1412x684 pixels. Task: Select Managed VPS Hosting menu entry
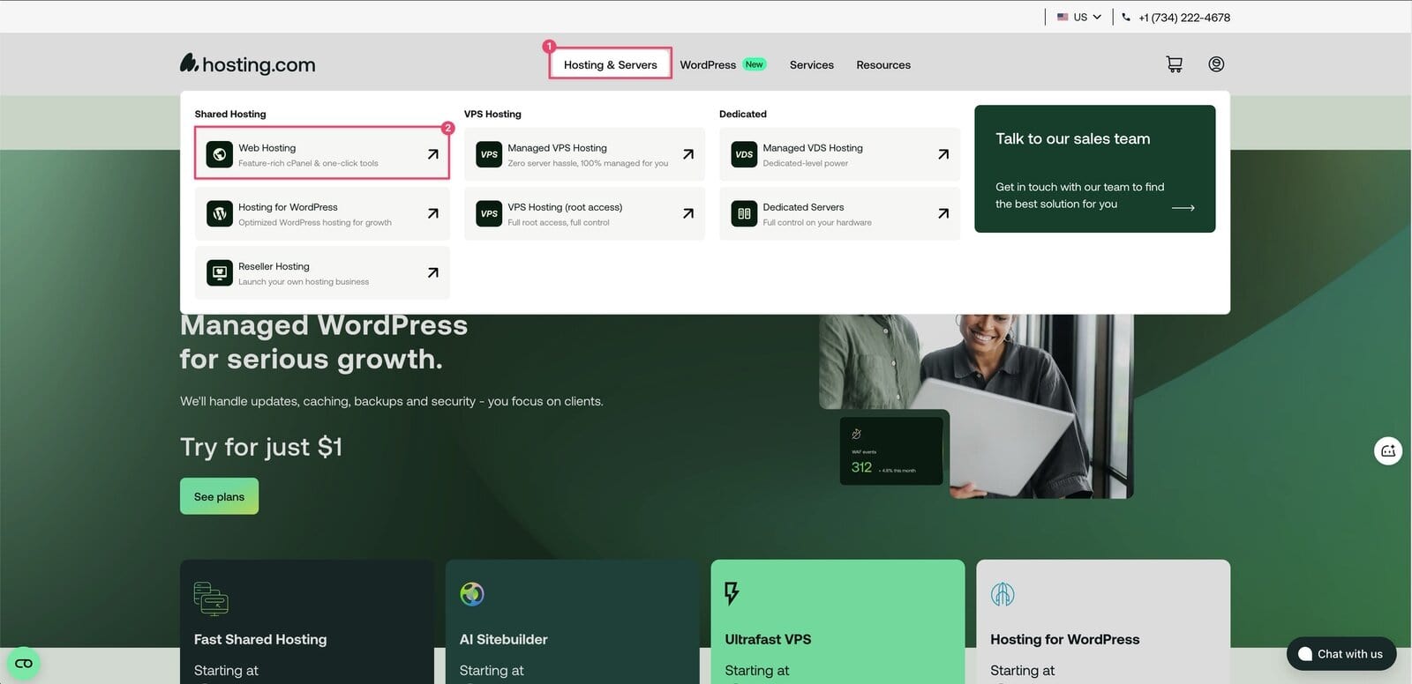tap(584, 154)
